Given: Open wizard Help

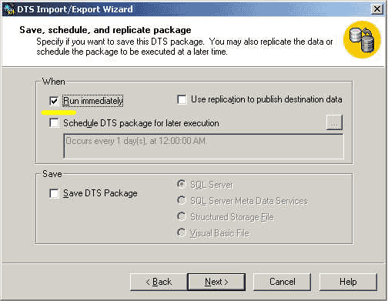Looking at the screenshot, I should click(348, 282).
